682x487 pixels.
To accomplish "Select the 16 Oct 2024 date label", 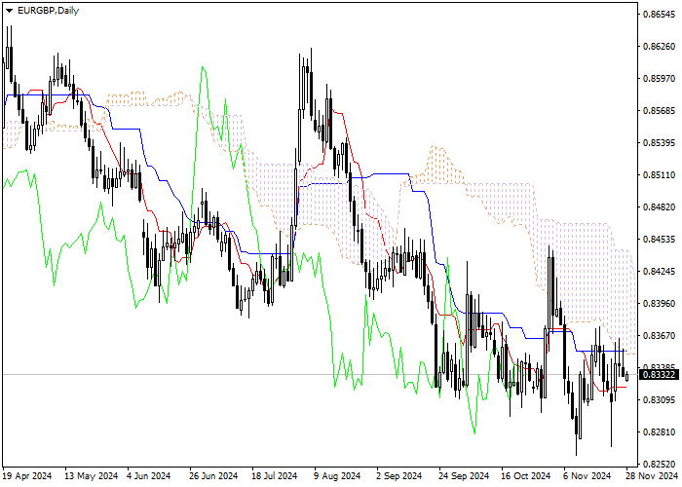I will point(525,476).
